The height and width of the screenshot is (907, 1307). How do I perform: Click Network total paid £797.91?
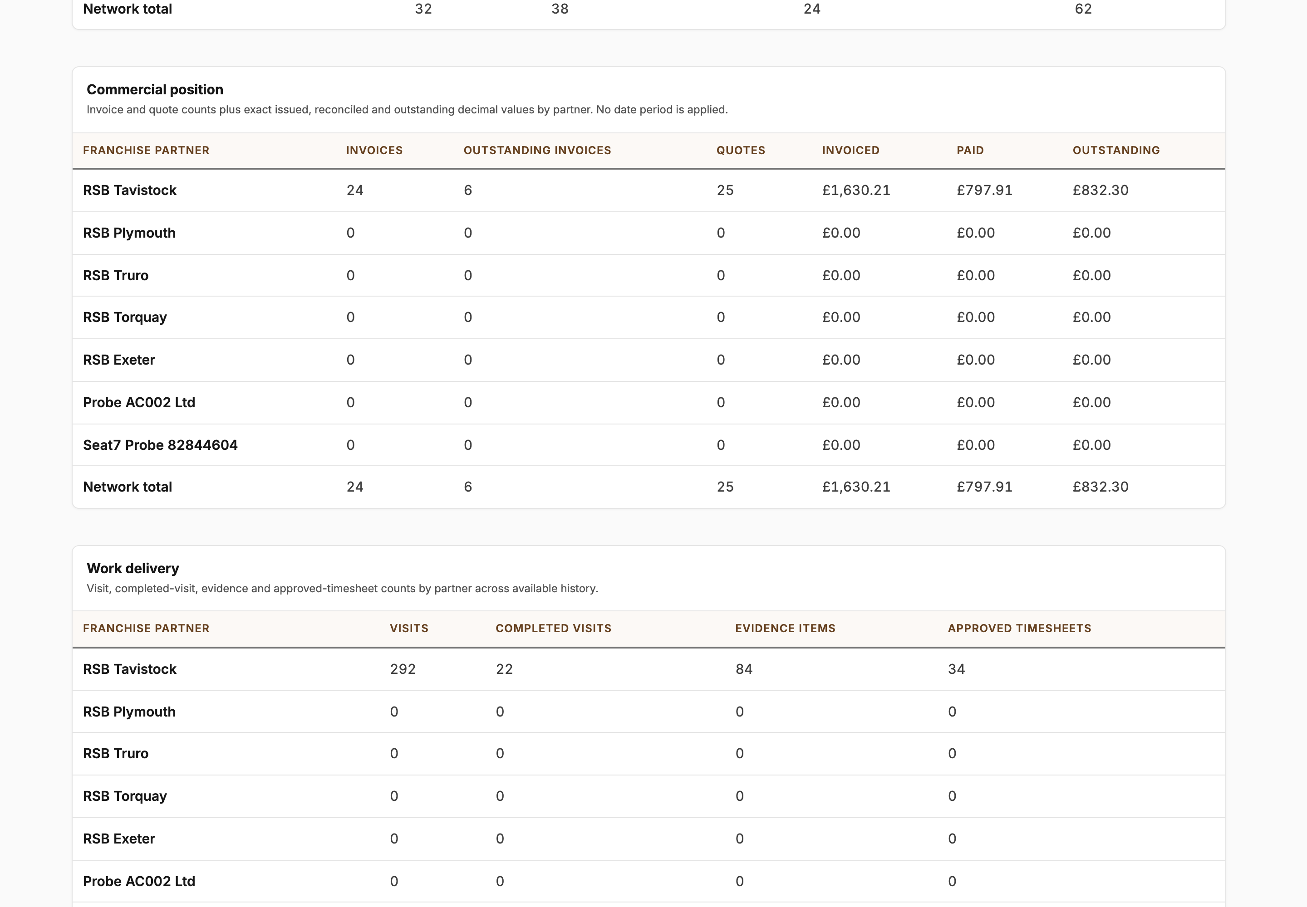(x=984, y=487)
